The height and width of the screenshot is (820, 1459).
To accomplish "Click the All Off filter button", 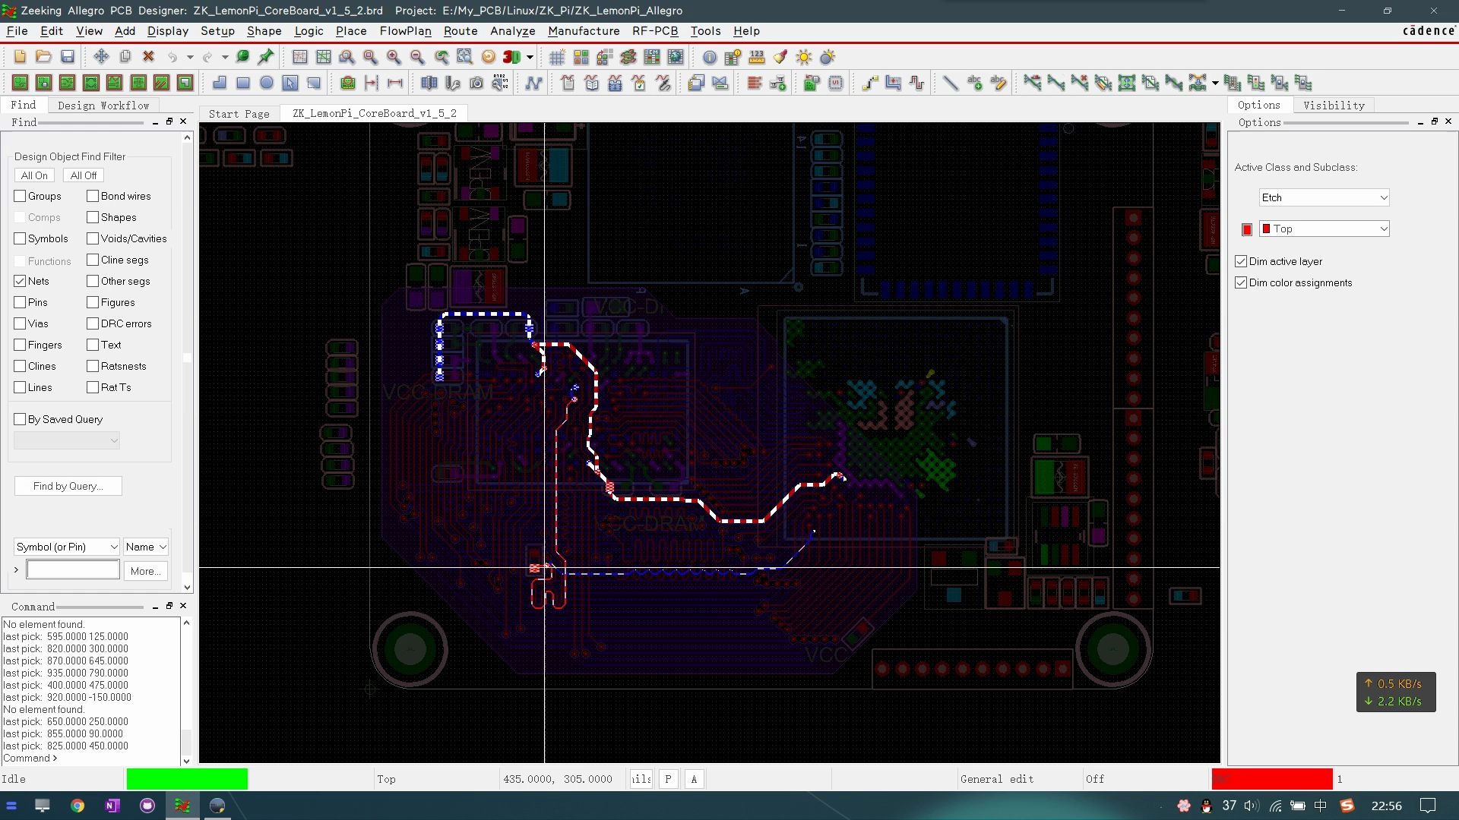I will point(83,175).
